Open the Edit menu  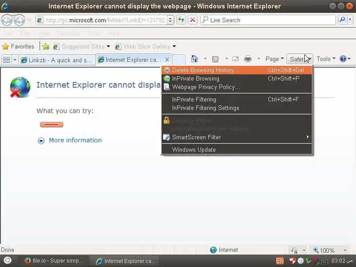click(25, 34)
